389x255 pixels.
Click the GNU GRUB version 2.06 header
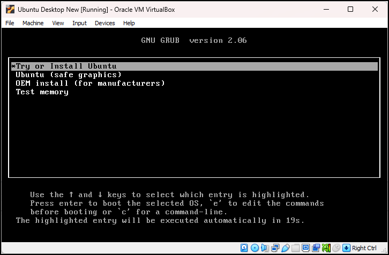[194, 40]
